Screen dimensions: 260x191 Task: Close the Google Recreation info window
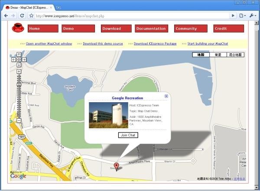coord(166,96)
